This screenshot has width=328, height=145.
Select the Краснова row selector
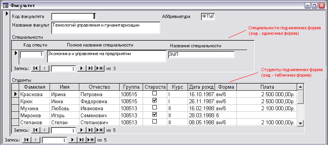[15, 94]
